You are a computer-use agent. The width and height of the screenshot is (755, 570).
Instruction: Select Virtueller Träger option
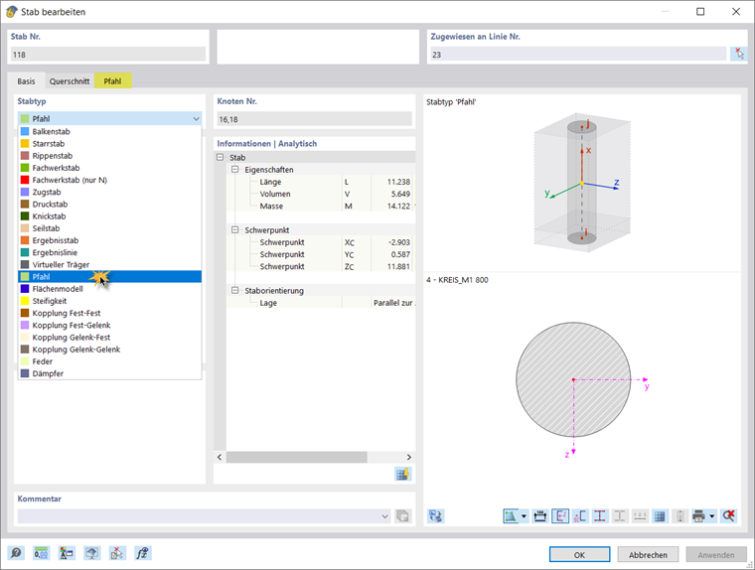click(x=110, y=265)
